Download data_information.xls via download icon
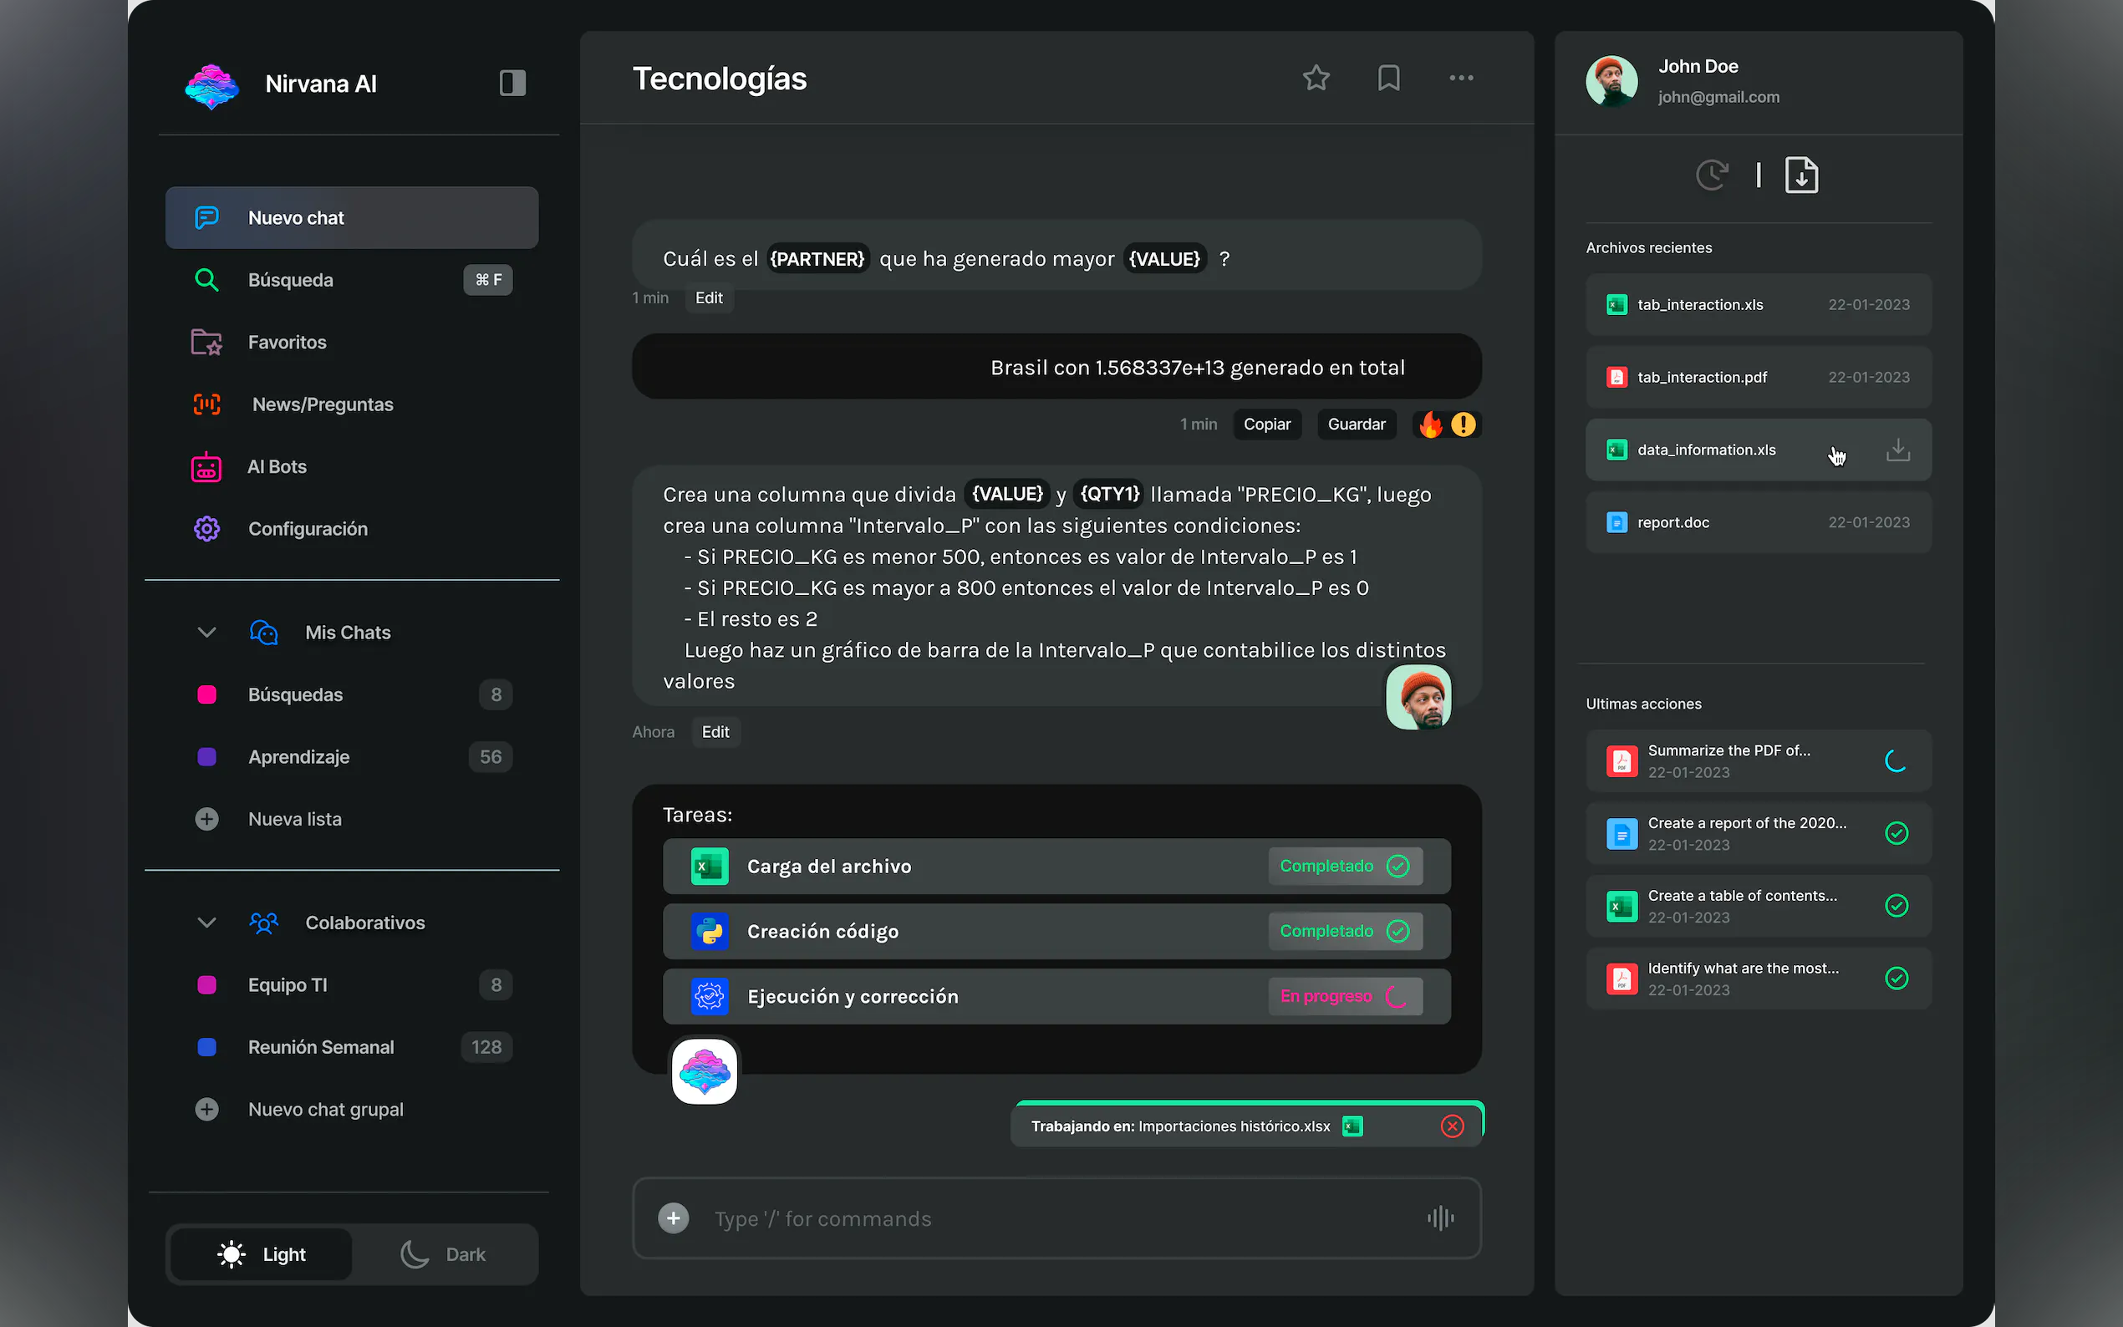 click(1897, 450)
